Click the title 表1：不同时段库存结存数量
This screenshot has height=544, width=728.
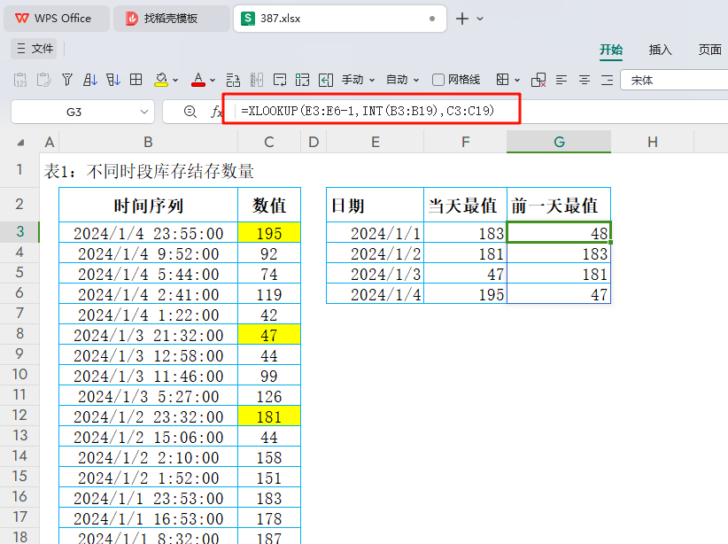coord(149,171)
